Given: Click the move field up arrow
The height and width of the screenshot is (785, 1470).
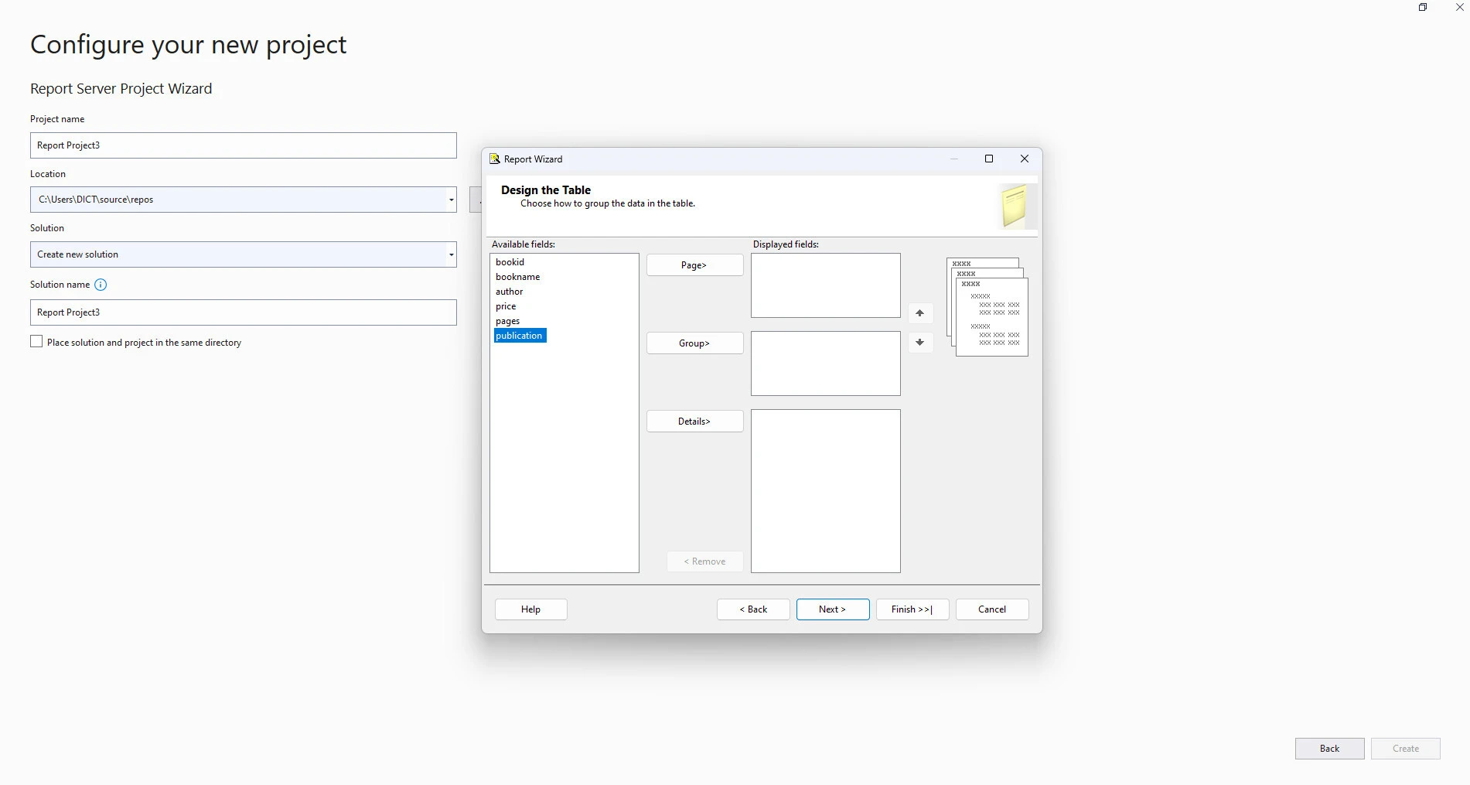Looking at the screenshot, I should pyautogui.click(x=919, y=313).
